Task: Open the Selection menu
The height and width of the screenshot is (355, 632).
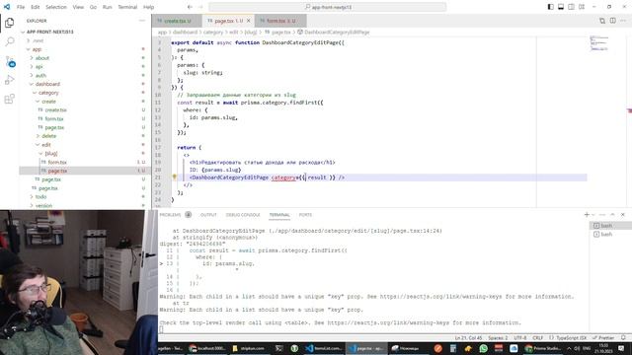Action: 56,7
